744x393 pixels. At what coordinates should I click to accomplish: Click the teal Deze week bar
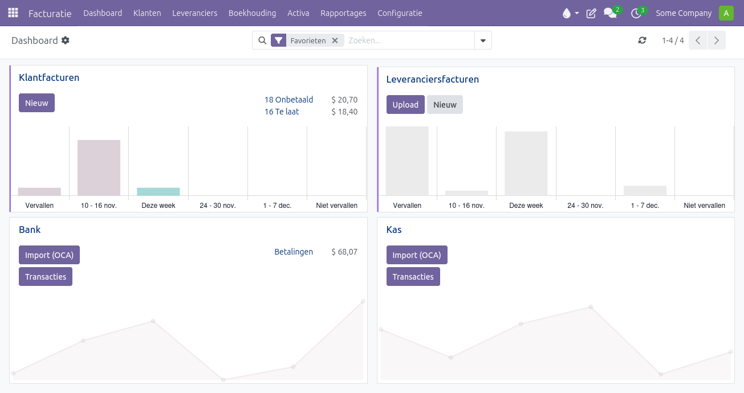(158, 191)
